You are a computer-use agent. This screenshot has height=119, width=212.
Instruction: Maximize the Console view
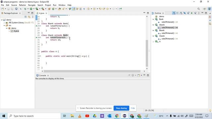point(148,75)
